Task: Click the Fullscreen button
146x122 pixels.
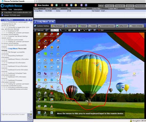Action: [39, 30]
